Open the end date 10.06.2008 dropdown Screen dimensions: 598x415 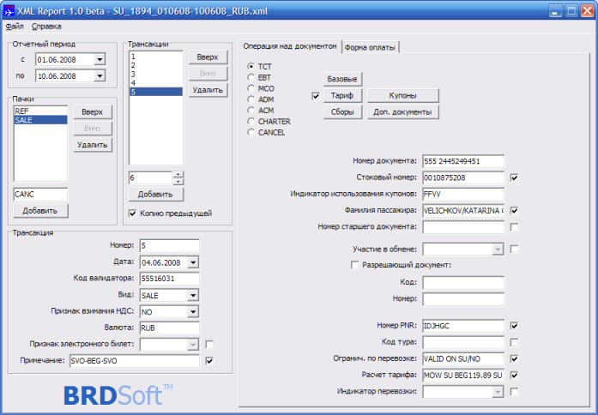pos(100,75)
